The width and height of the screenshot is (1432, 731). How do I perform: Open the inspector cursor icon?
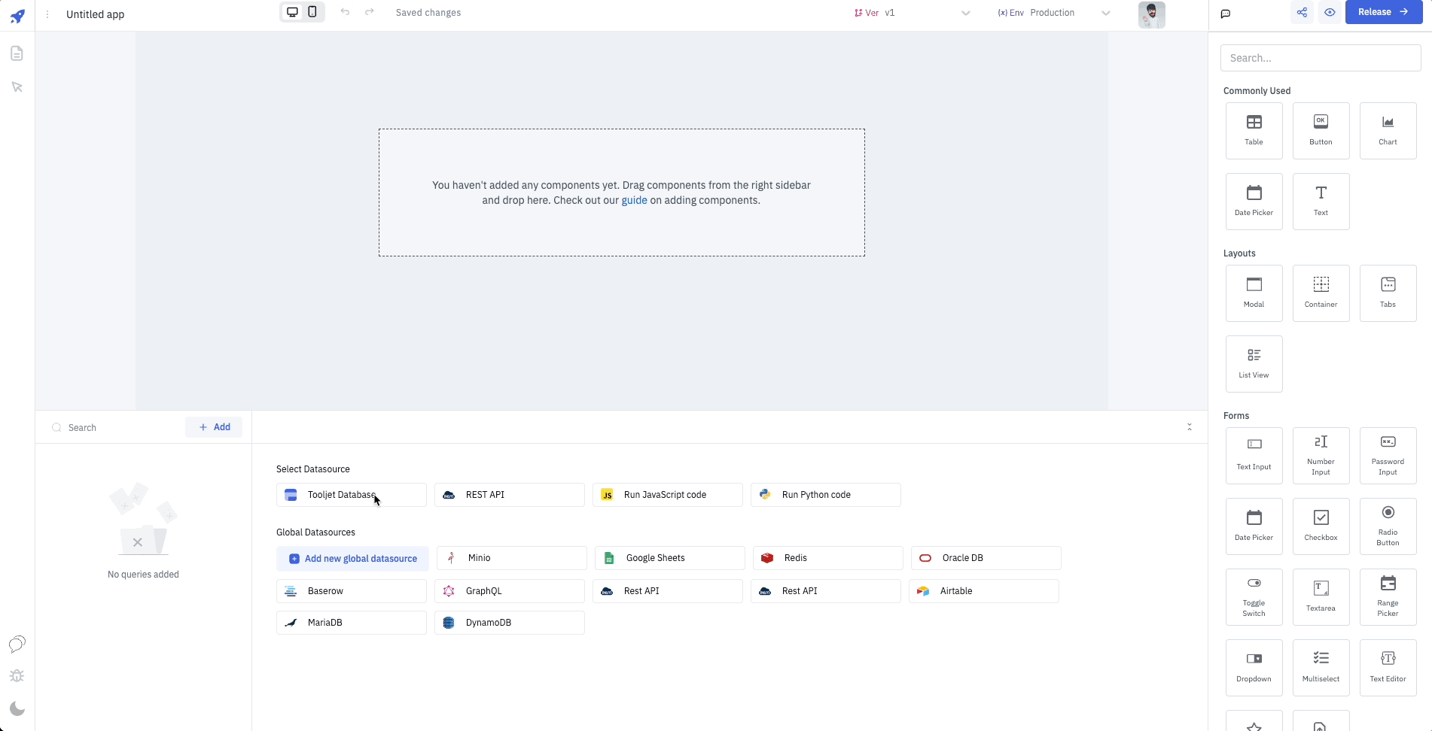tap(17, 87)
